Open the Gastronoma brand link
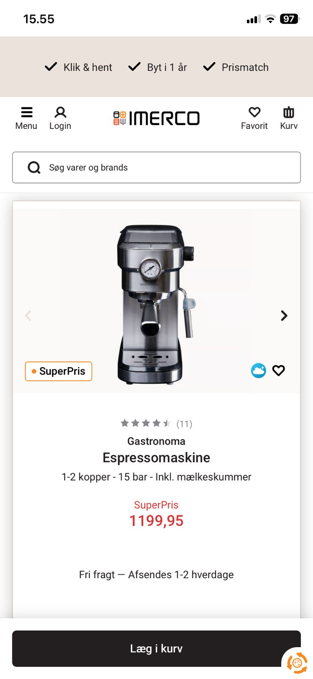 tap(156, 441)
